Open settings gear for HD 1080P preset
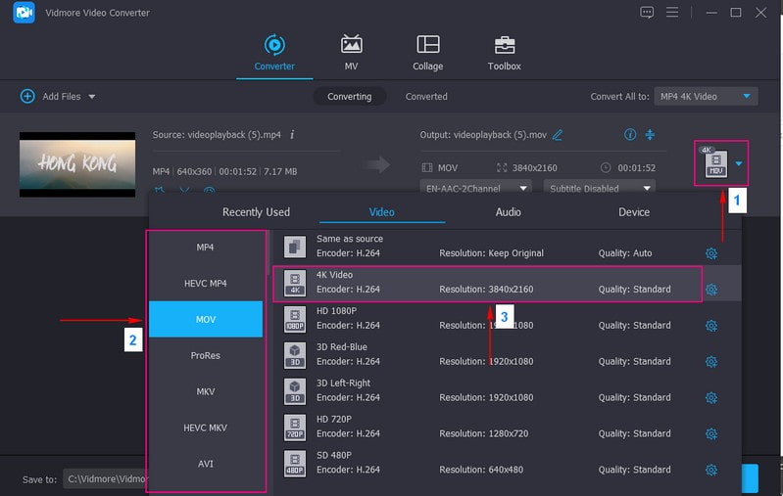 pos(711,326)
